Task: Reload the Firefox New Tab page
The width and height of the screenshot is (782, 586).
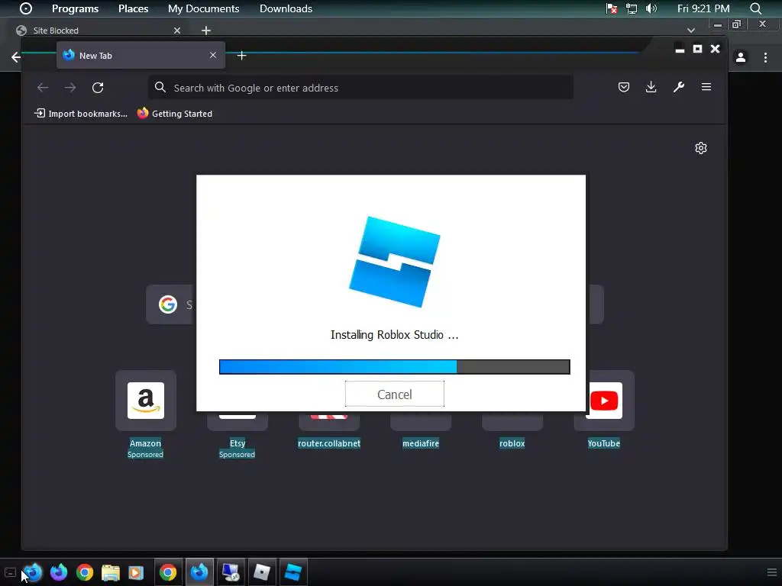Action: [98, 88]
